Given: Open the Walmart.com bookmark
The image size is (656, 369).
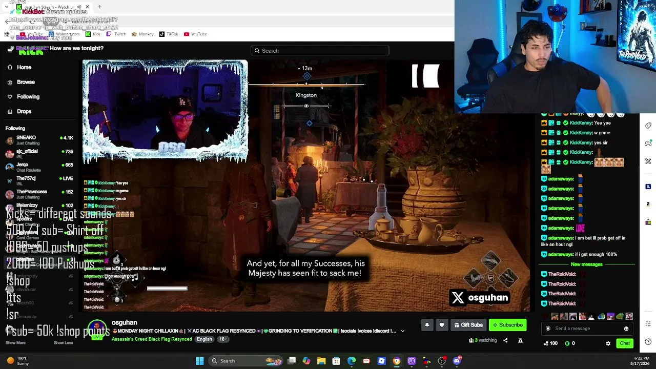Looking at the screenshot, I should (64, 34).
